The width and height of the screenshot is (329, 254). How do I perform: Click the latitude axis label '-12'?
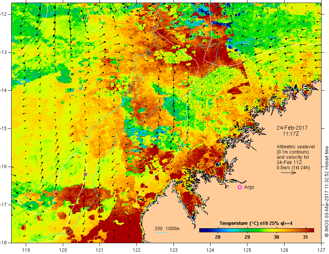pos(4,14)
